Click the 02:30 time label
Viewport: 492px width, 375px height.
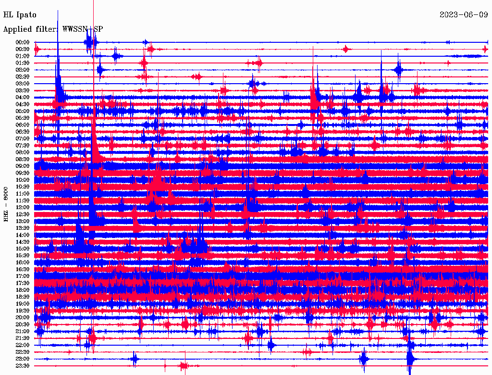click(23, 76)
